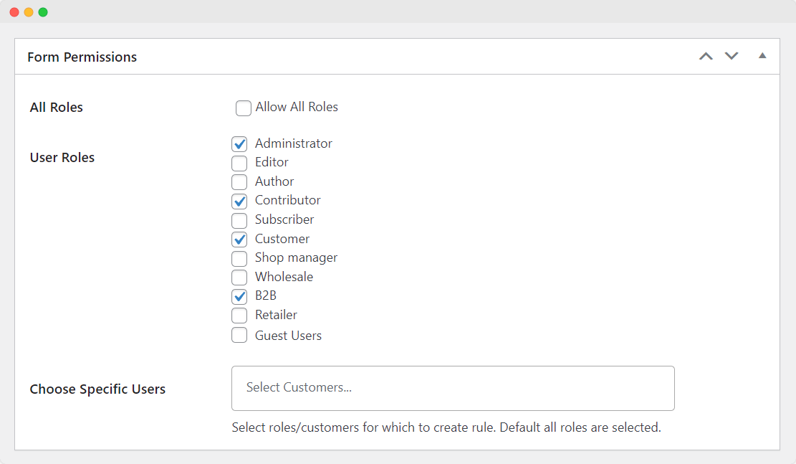Tick the Subscriber role checkbox
Screen dimensions: 796x464
click(239, 220)
